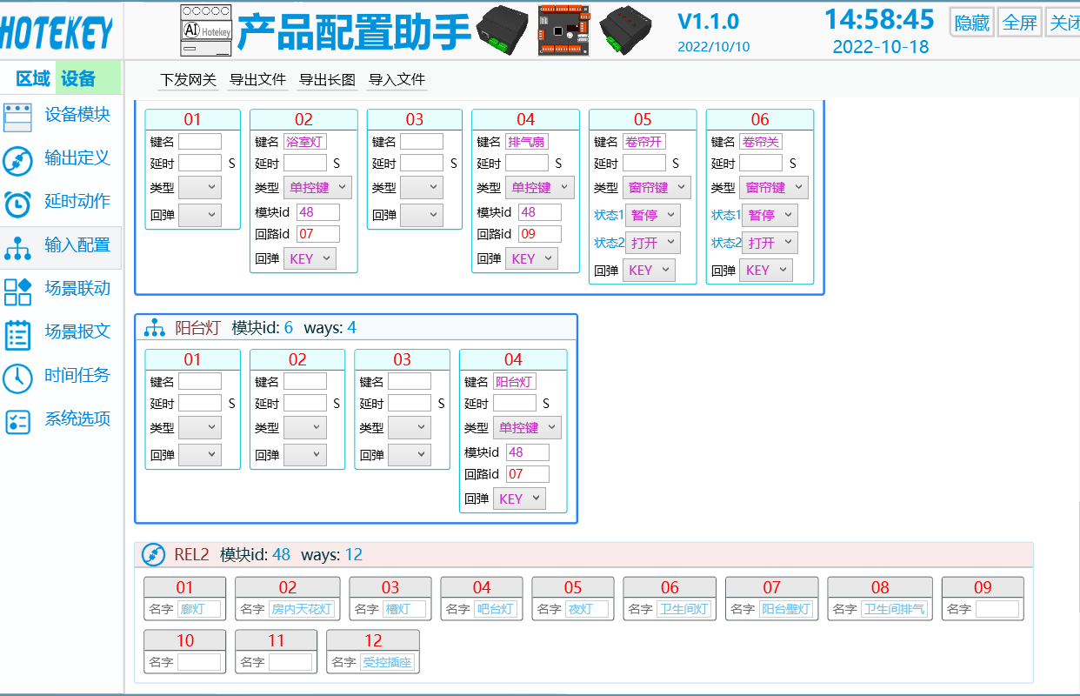Click the 阳台灯 module tree icon
The height and width of the screenshot is (696, 1080).
[x=154, y=328]
